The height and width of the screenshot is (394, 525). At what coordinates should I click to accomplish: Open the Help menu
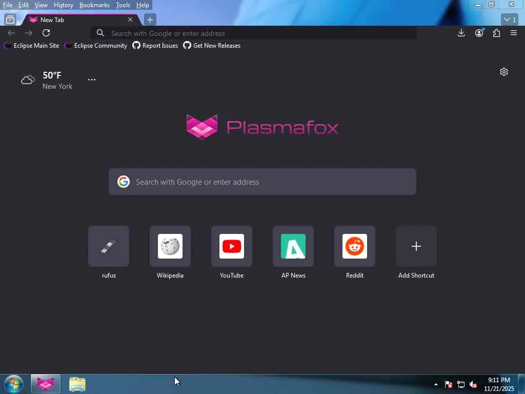click(x=143, y=5)
